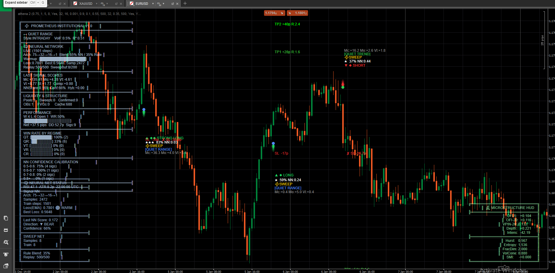Screen dimensions: 555x273
Task: Open the XAUUSD symbol dropdown
Action: click(96, 4)
